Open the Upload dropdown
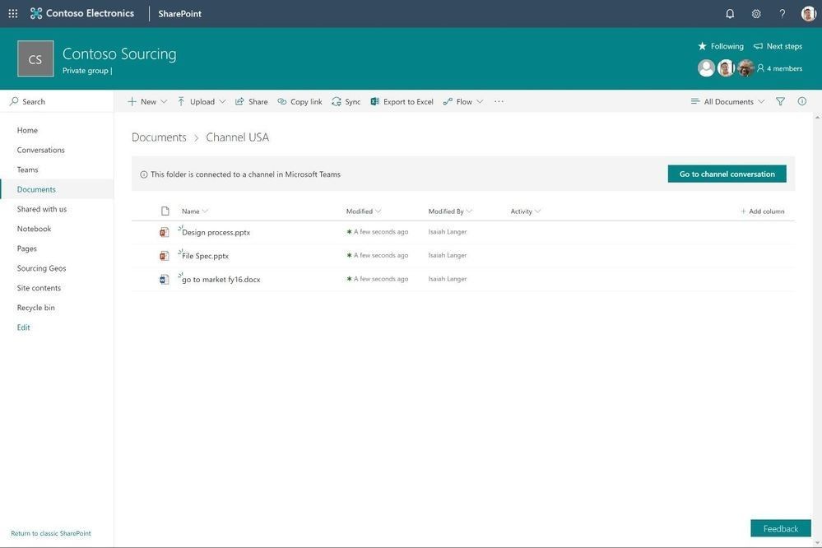This screenshot has width=822, height=548. point(202,102)
